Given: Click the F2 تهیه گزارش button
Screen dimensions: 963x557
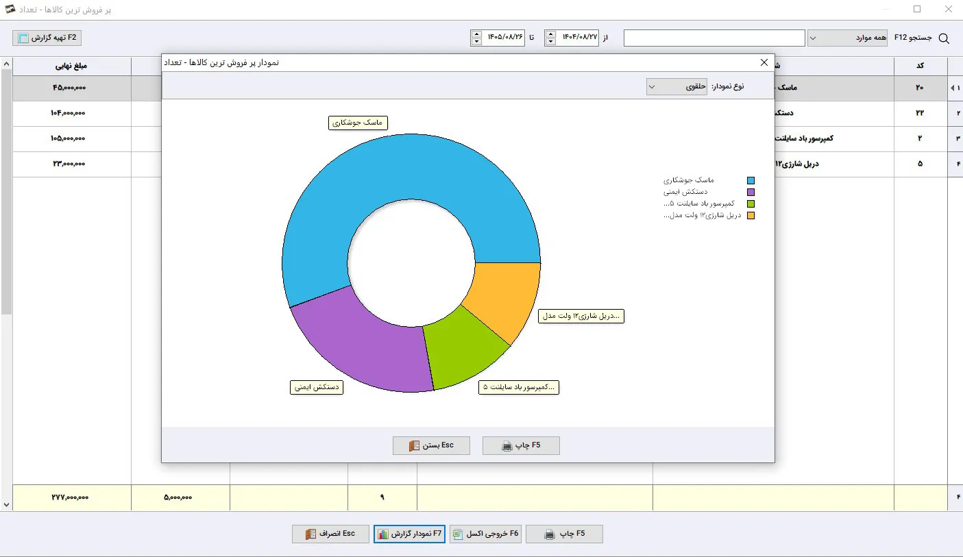Looking at the screenshot, I should (47, 38).
